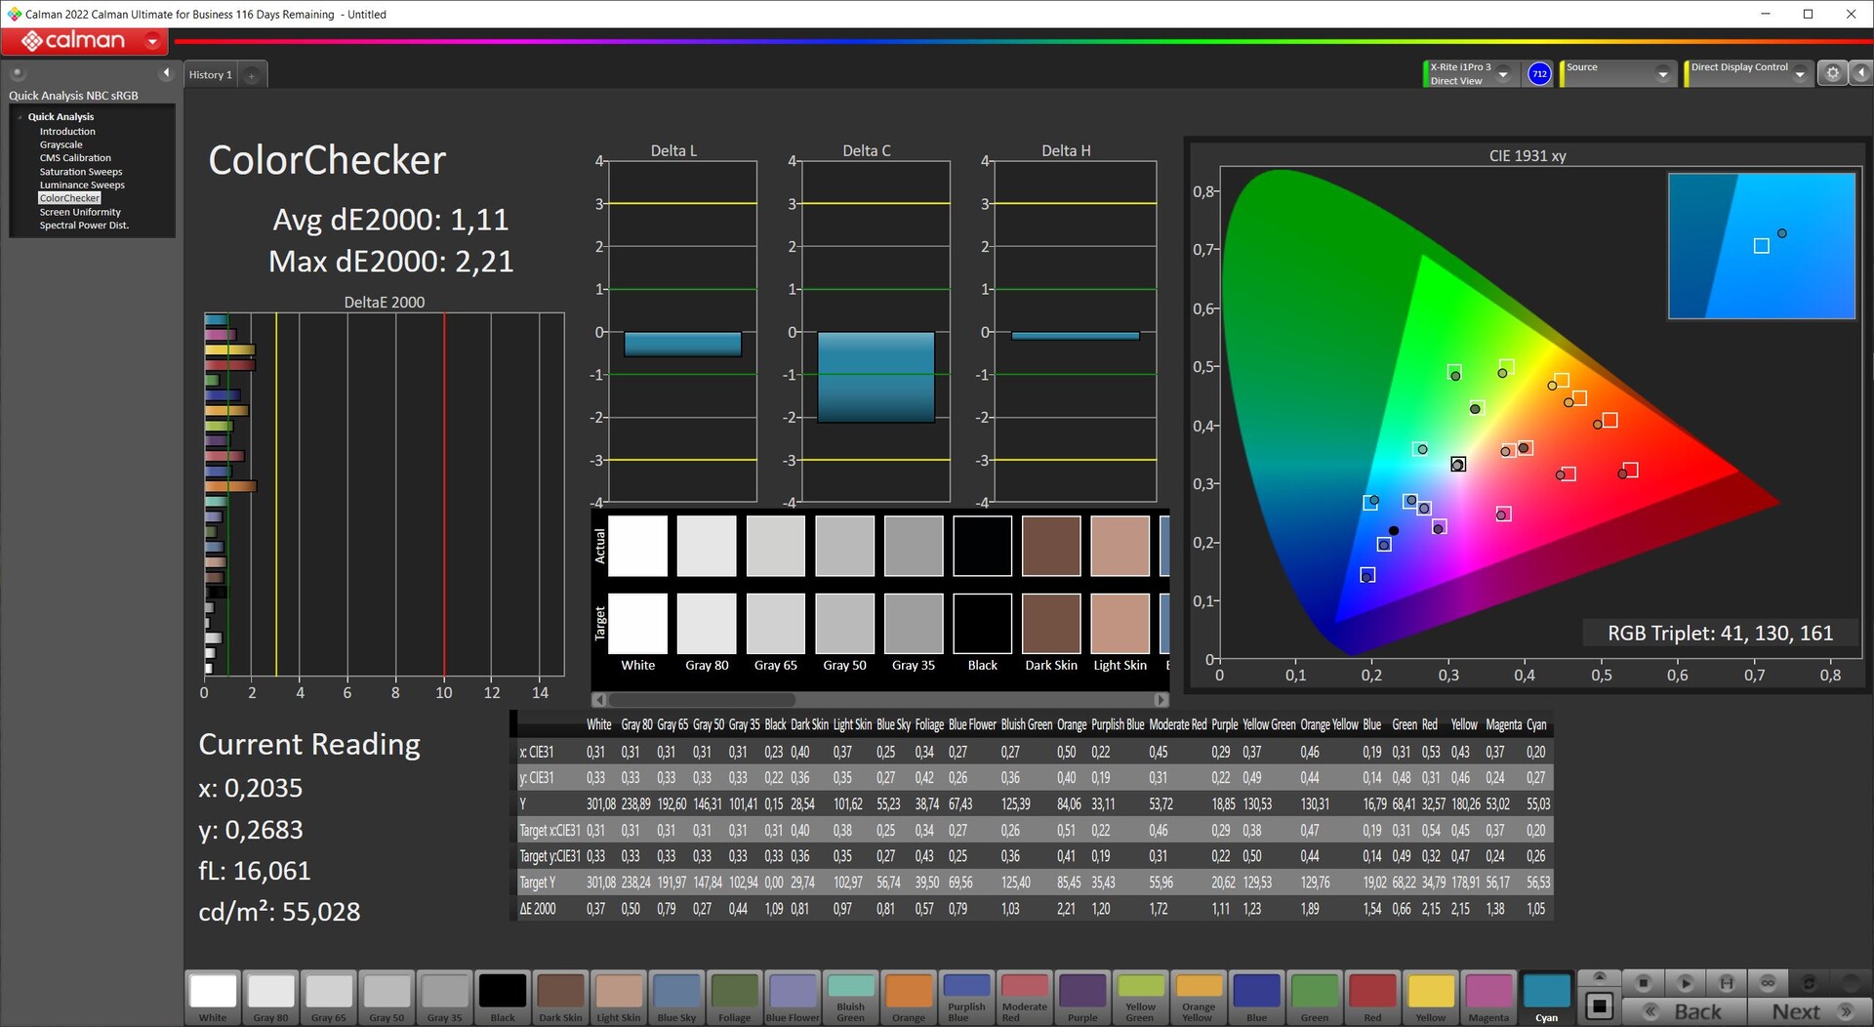Toggle the right side panel arrow
1874x1027 pixels.
click(x=1861, y=74)
